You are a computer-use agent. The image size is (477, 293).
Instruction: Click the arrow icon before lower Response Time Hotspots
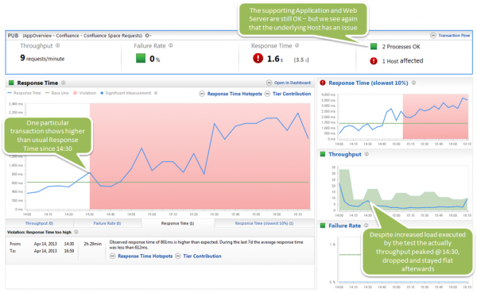113,256
